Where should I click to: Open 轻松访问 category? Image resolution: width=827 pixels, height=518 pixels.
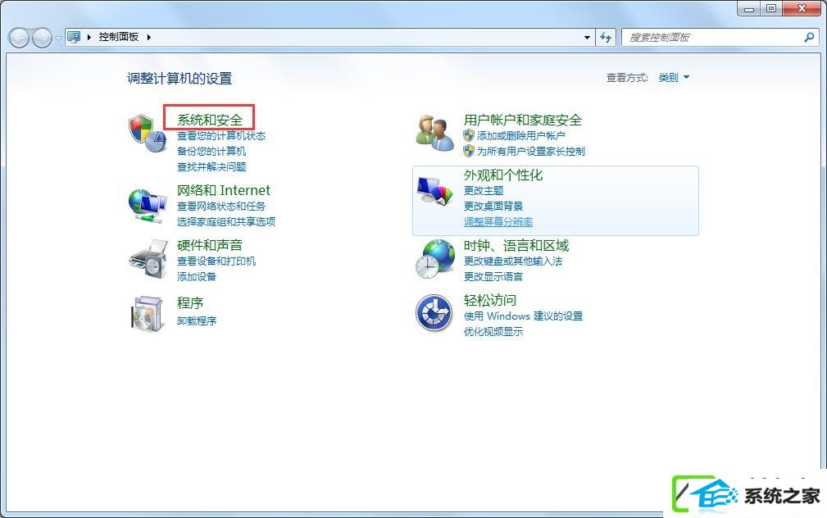(490, 300)
